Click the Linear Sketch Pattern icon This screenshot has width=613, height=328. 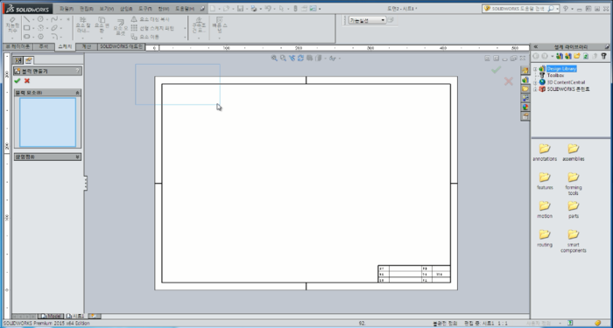pyautogui.click(x=134, y=28)
